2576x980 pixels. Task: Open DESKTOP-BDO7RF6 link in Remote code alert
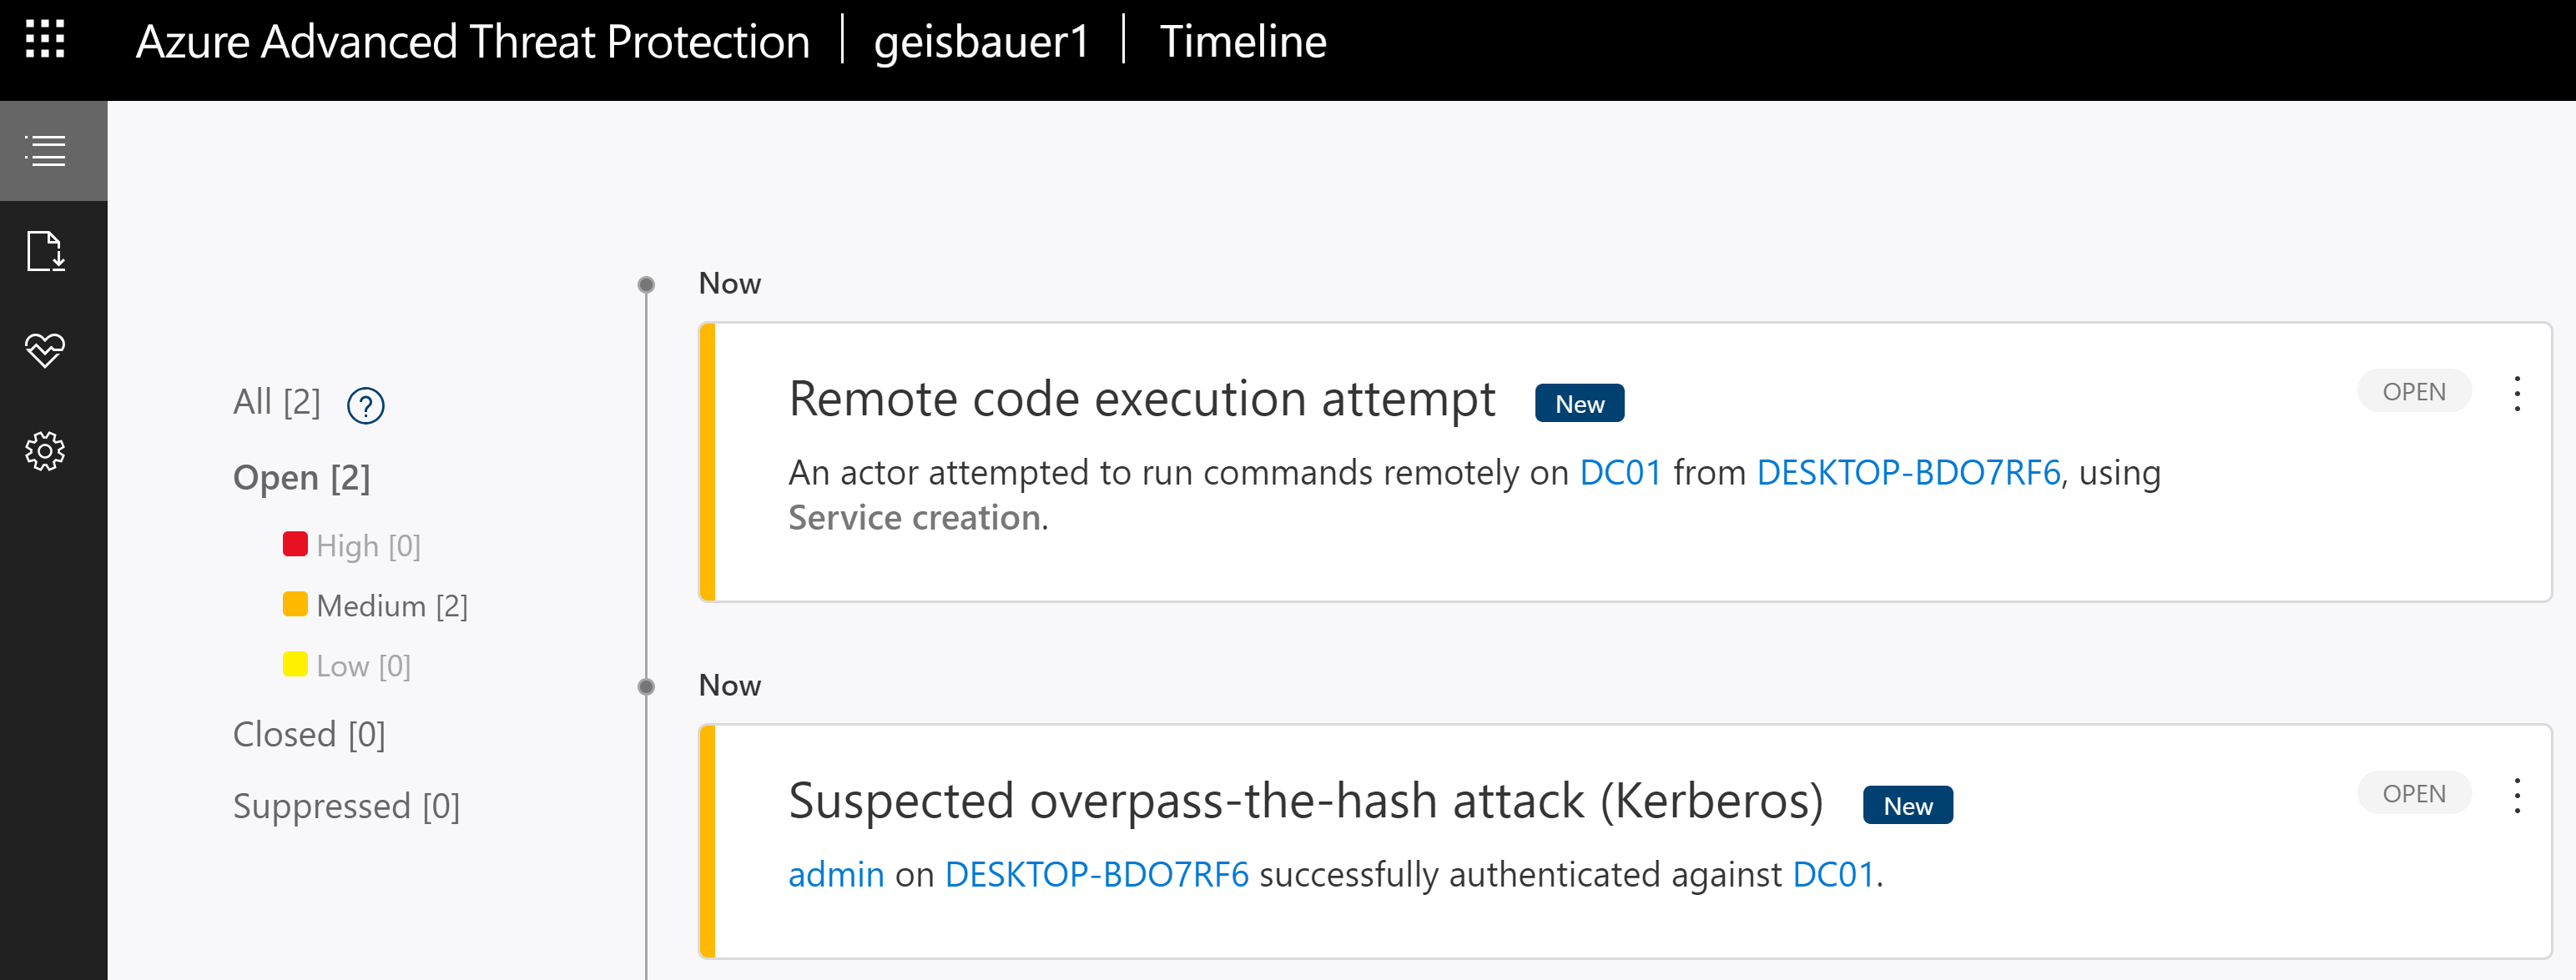(1908, 473)
